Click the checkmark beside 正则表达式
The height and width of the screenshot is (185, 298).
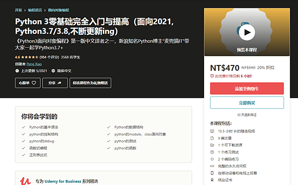tap(23, 155)
